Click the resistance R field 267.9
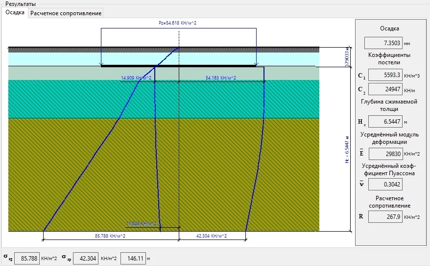The height and width of the screenshot is (266, 430). click(385, 217)
